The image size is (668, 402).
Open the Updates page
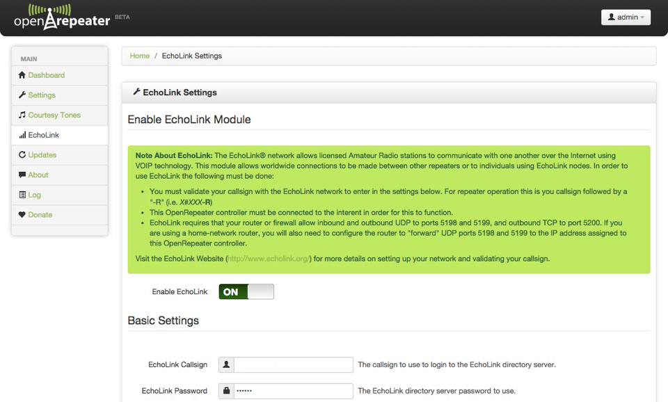pyautogui.click(x=60, y=155)
